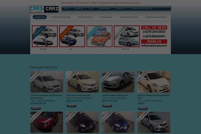Open the Available cars banner image
Screen dimensions: 201x134
pyautogui.click(x=45, y=36)
